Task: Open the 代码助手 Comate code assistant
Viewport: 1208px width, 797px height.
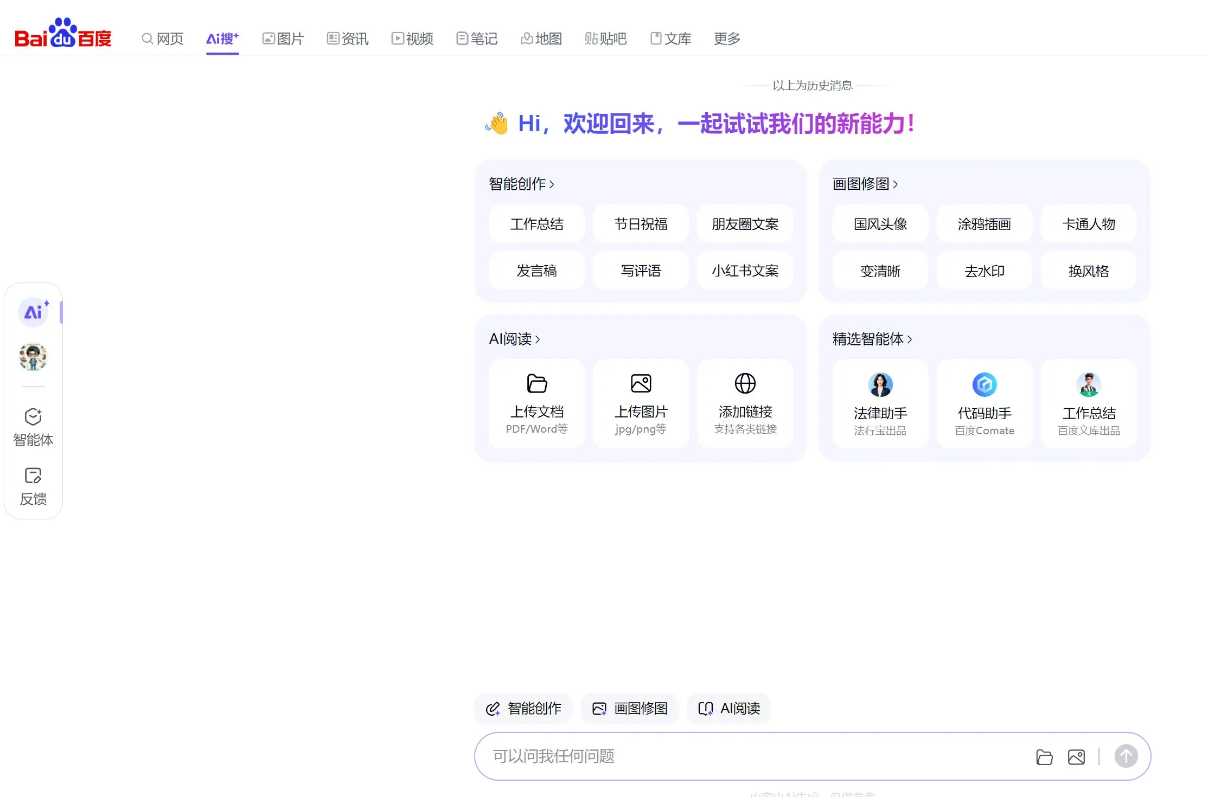Action: (984, 404)
